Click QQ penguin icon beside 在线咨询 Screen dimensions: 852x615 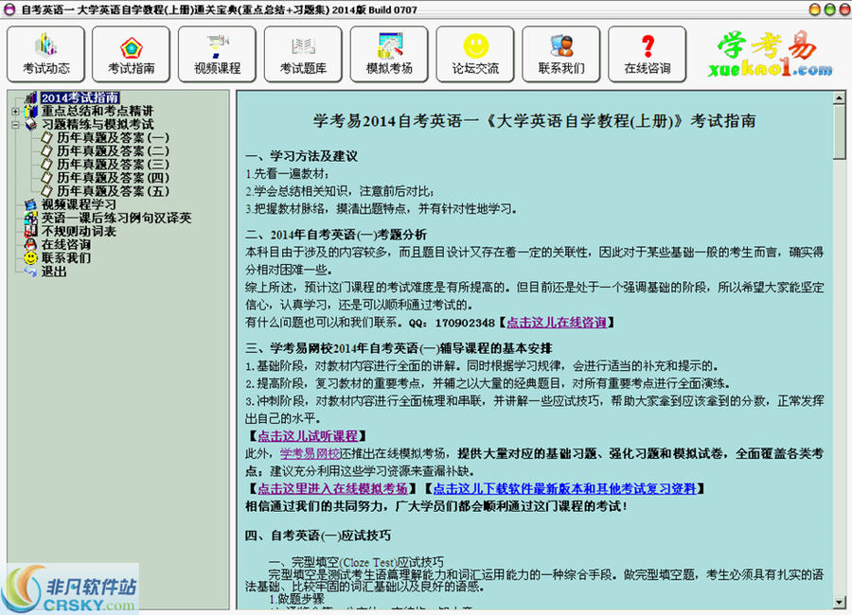coord(31,244)
